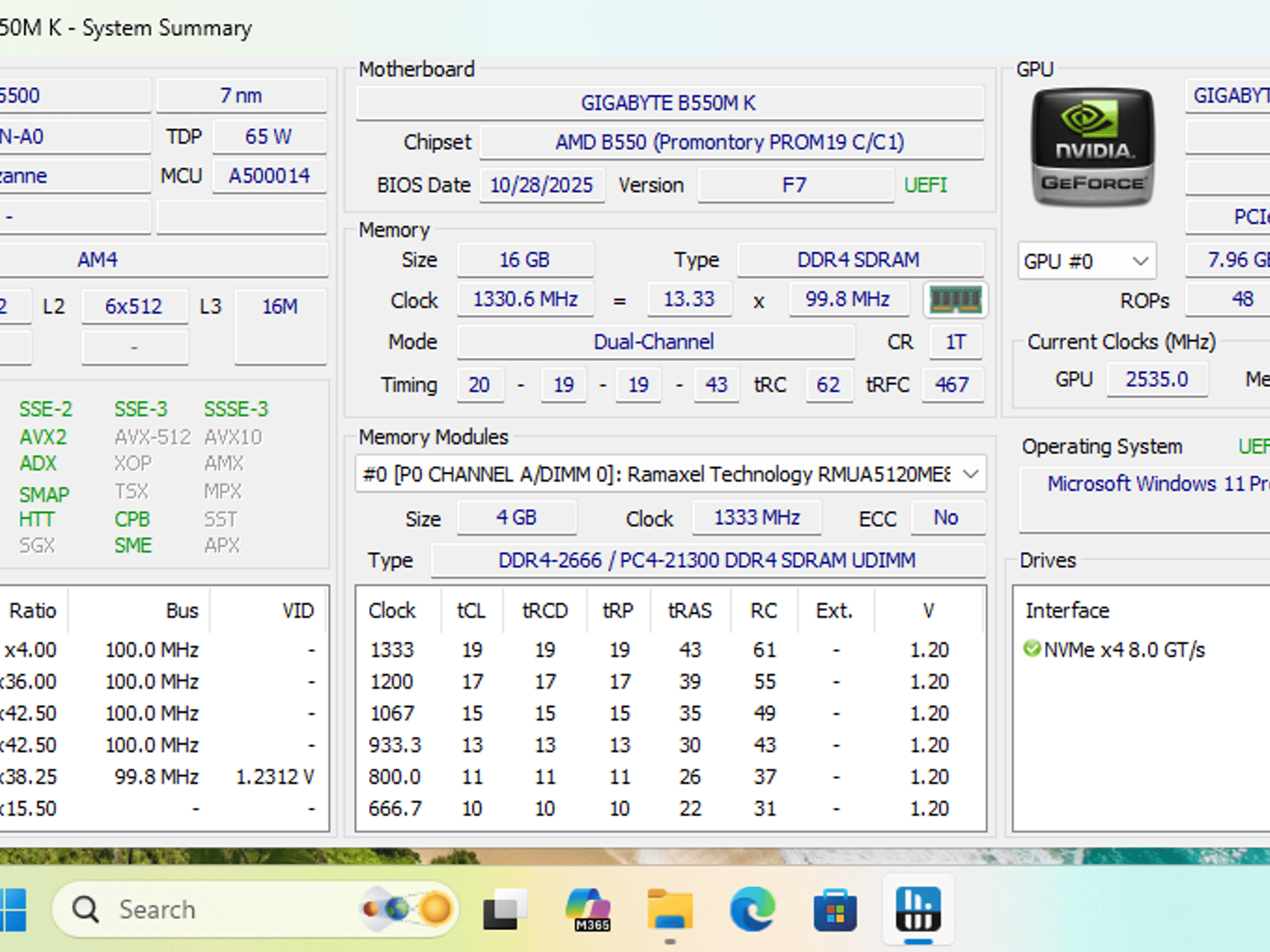Click the BIOS Date 10/28/2025 field

point(542,185)
